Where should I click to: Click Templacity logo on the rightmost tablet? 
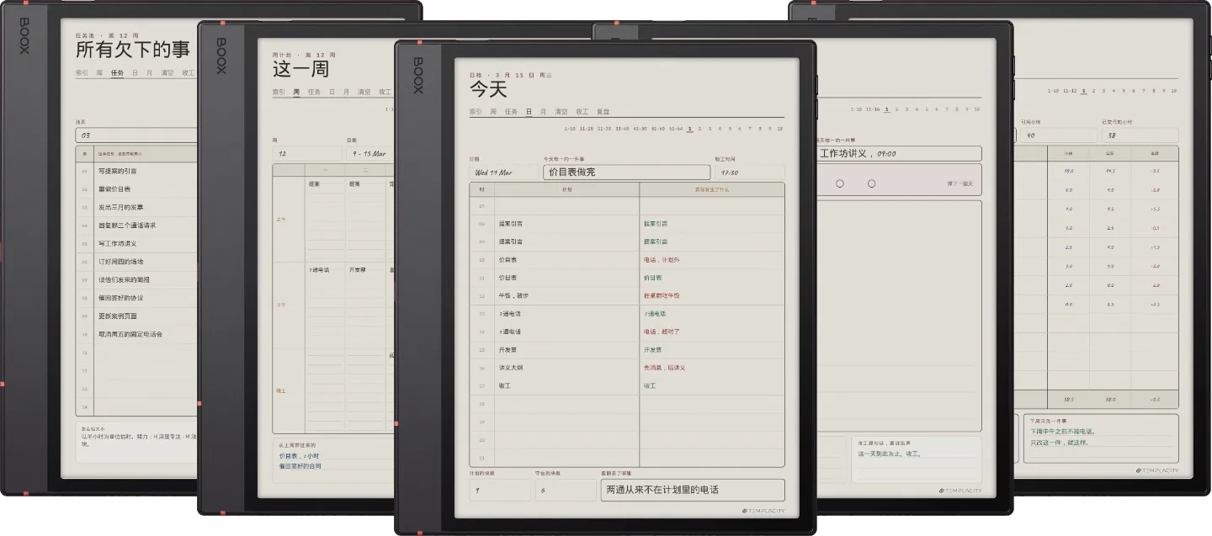tap(1157, 470)
